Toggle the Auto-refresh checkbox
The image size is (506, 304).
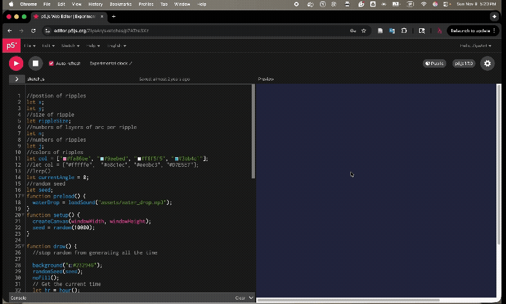[52, 64]
